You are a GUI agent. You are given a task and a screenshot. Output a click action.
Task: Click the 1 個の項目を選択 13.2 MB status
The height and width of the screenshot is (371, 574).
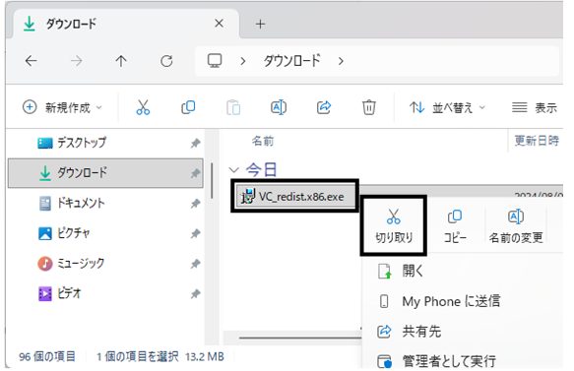pyautogui.click(x=159, y=356)
